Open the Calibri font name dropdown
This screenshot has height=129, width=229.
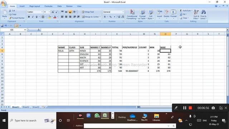point(42,12)
